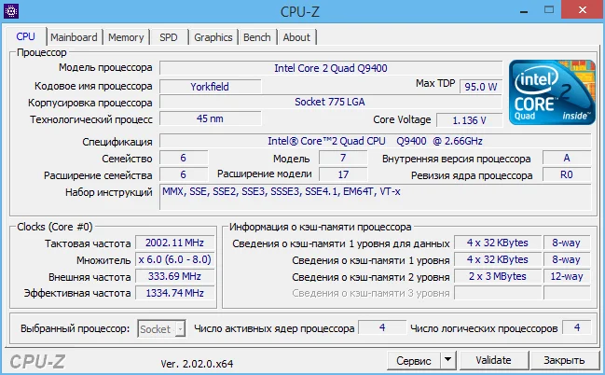Viewport: 605px width, 375px height.
Task: Click the Модель value 7
Action: click(x=343, y=158)
